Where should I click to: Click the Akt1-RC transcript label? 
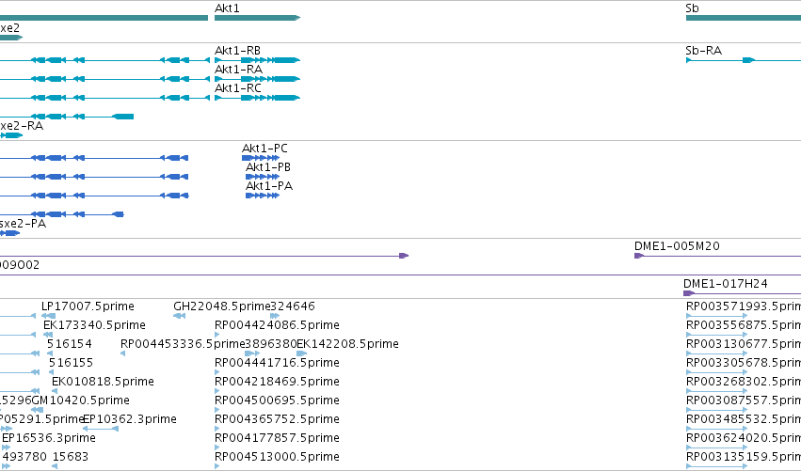click(x=238, y=88)
